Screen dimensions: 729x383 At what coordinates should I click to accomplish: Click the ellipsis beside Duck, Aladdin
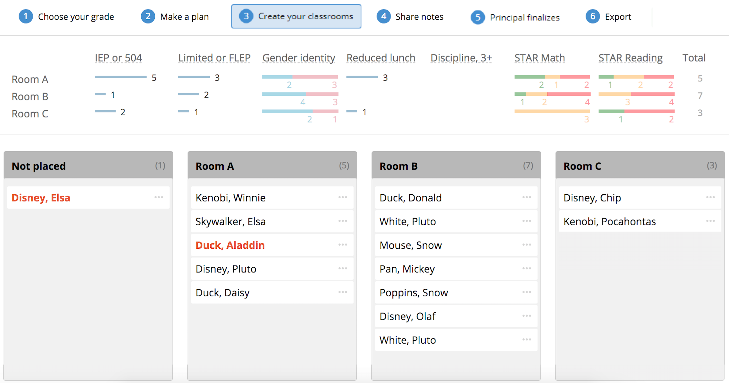pyautogui.click(x=343, y=245)
